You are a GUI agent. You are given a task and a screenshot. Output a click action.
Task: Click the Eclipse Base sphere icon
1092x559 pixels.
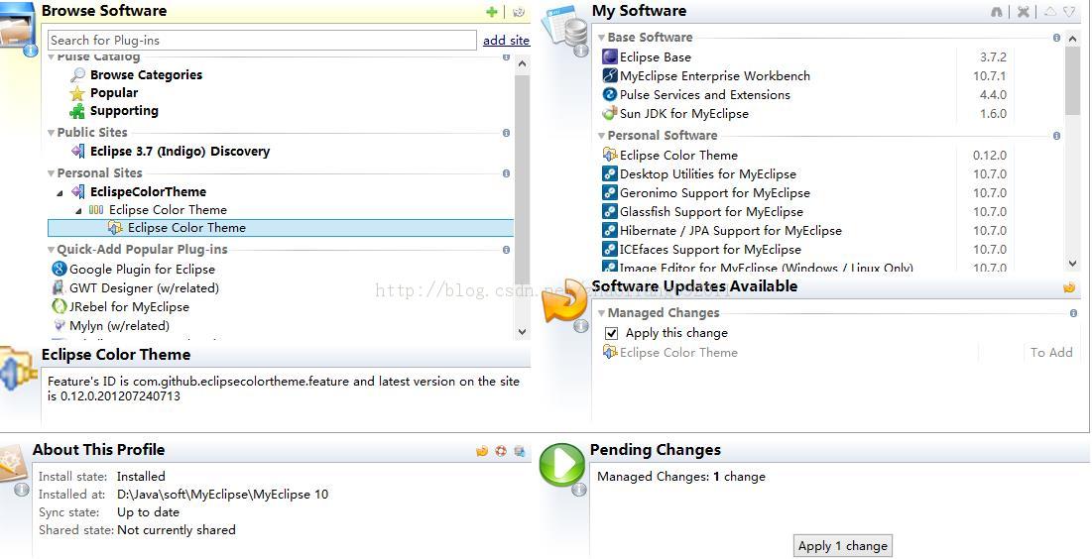tap(609, 57)
